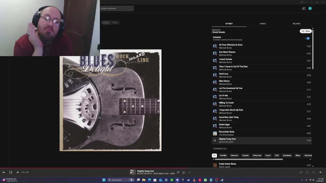This screenshot has width=326, height=183.
Task: Toggle shuffle in the player bar
Action: 313,172
